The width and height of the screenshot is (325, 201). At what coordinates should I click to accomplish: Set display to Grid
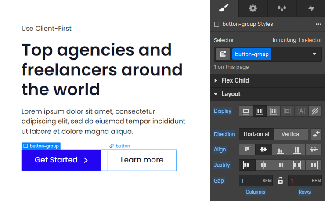pyautogui.click(x=273, y=111)
